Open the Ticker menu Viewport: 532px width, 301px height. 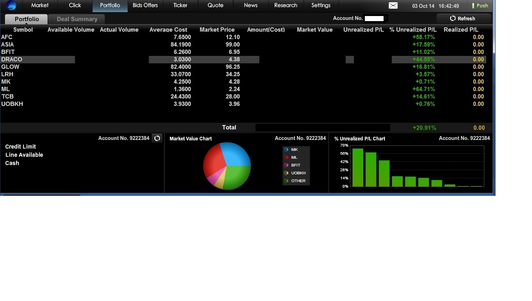click(x=180, y=5)
